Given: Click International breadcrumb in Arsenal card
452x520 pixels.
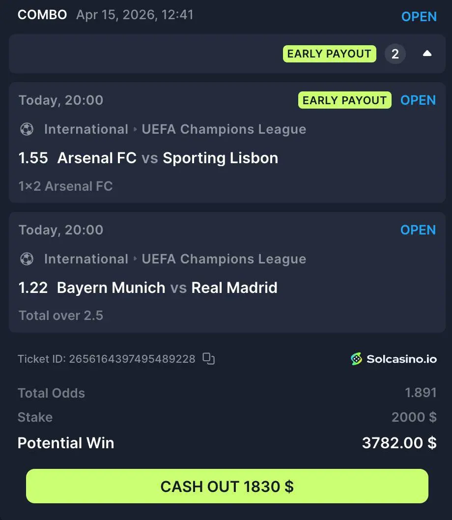Looking at the screenshot, I should tap(86, 129).
